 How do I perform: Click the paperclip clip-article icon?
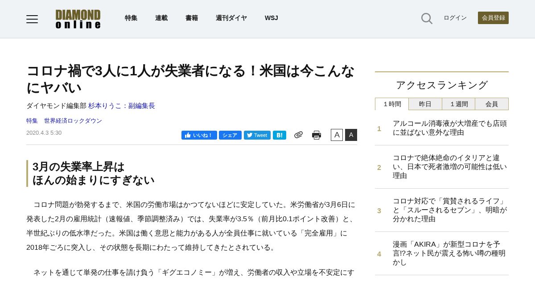click(x=298, y=135)
